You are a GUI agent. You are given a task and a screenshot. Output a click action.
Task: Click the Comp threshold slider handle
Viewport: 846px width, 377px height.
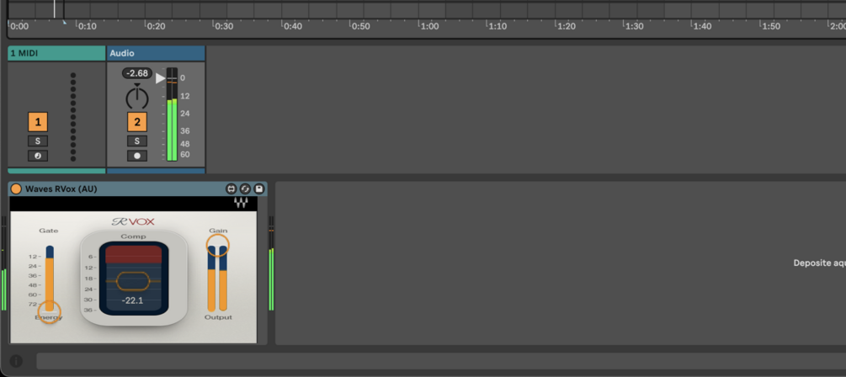tap(133, 282)
